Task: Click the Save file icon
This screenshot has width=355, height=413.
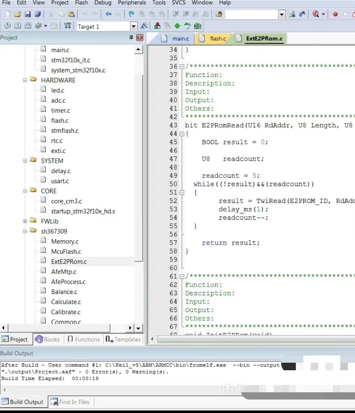Action: (x=28, y=14)
